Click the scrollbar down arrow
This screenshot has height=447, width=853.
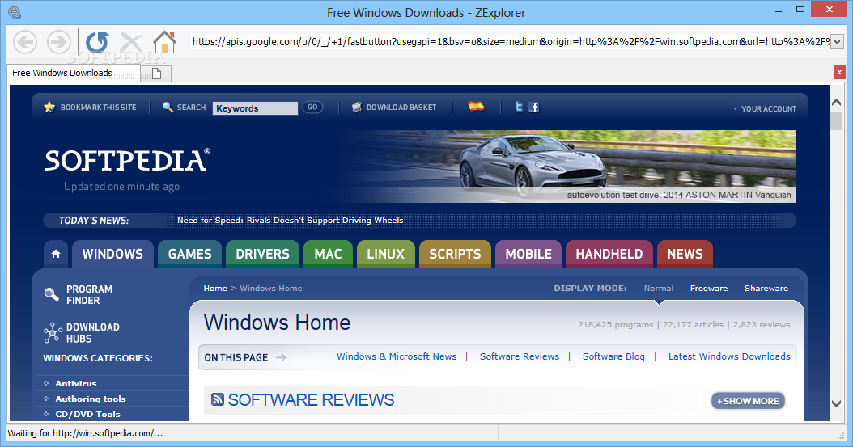click(837, 403)
